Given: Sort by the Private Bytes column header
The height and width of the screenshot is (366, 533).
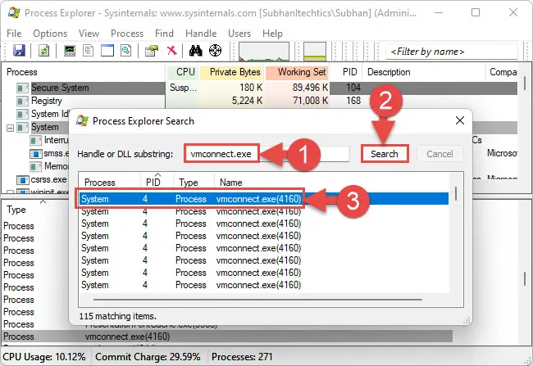Looking at the screenshot, I should coord(231,72).
